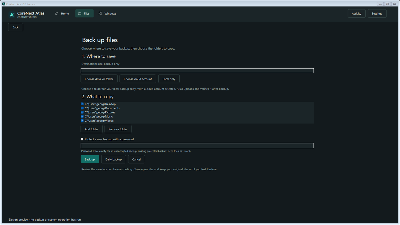The image size is (400, 225).
Task: Cancel the backup setup
Action: pyautogui.click(x=136, y=159)
